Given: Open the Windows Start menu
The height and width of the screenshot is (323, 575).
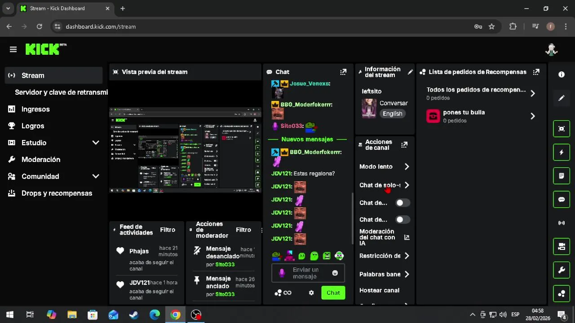Looking at the screenshot, I should pos(10,314).
